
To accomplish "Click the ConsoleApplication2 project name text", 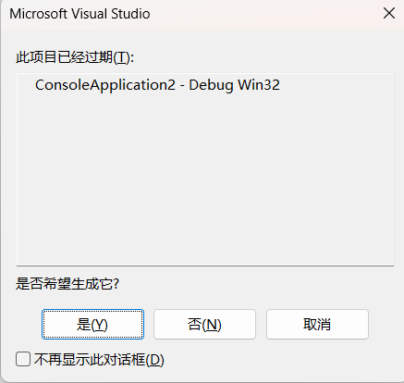I will coord(105,85).
